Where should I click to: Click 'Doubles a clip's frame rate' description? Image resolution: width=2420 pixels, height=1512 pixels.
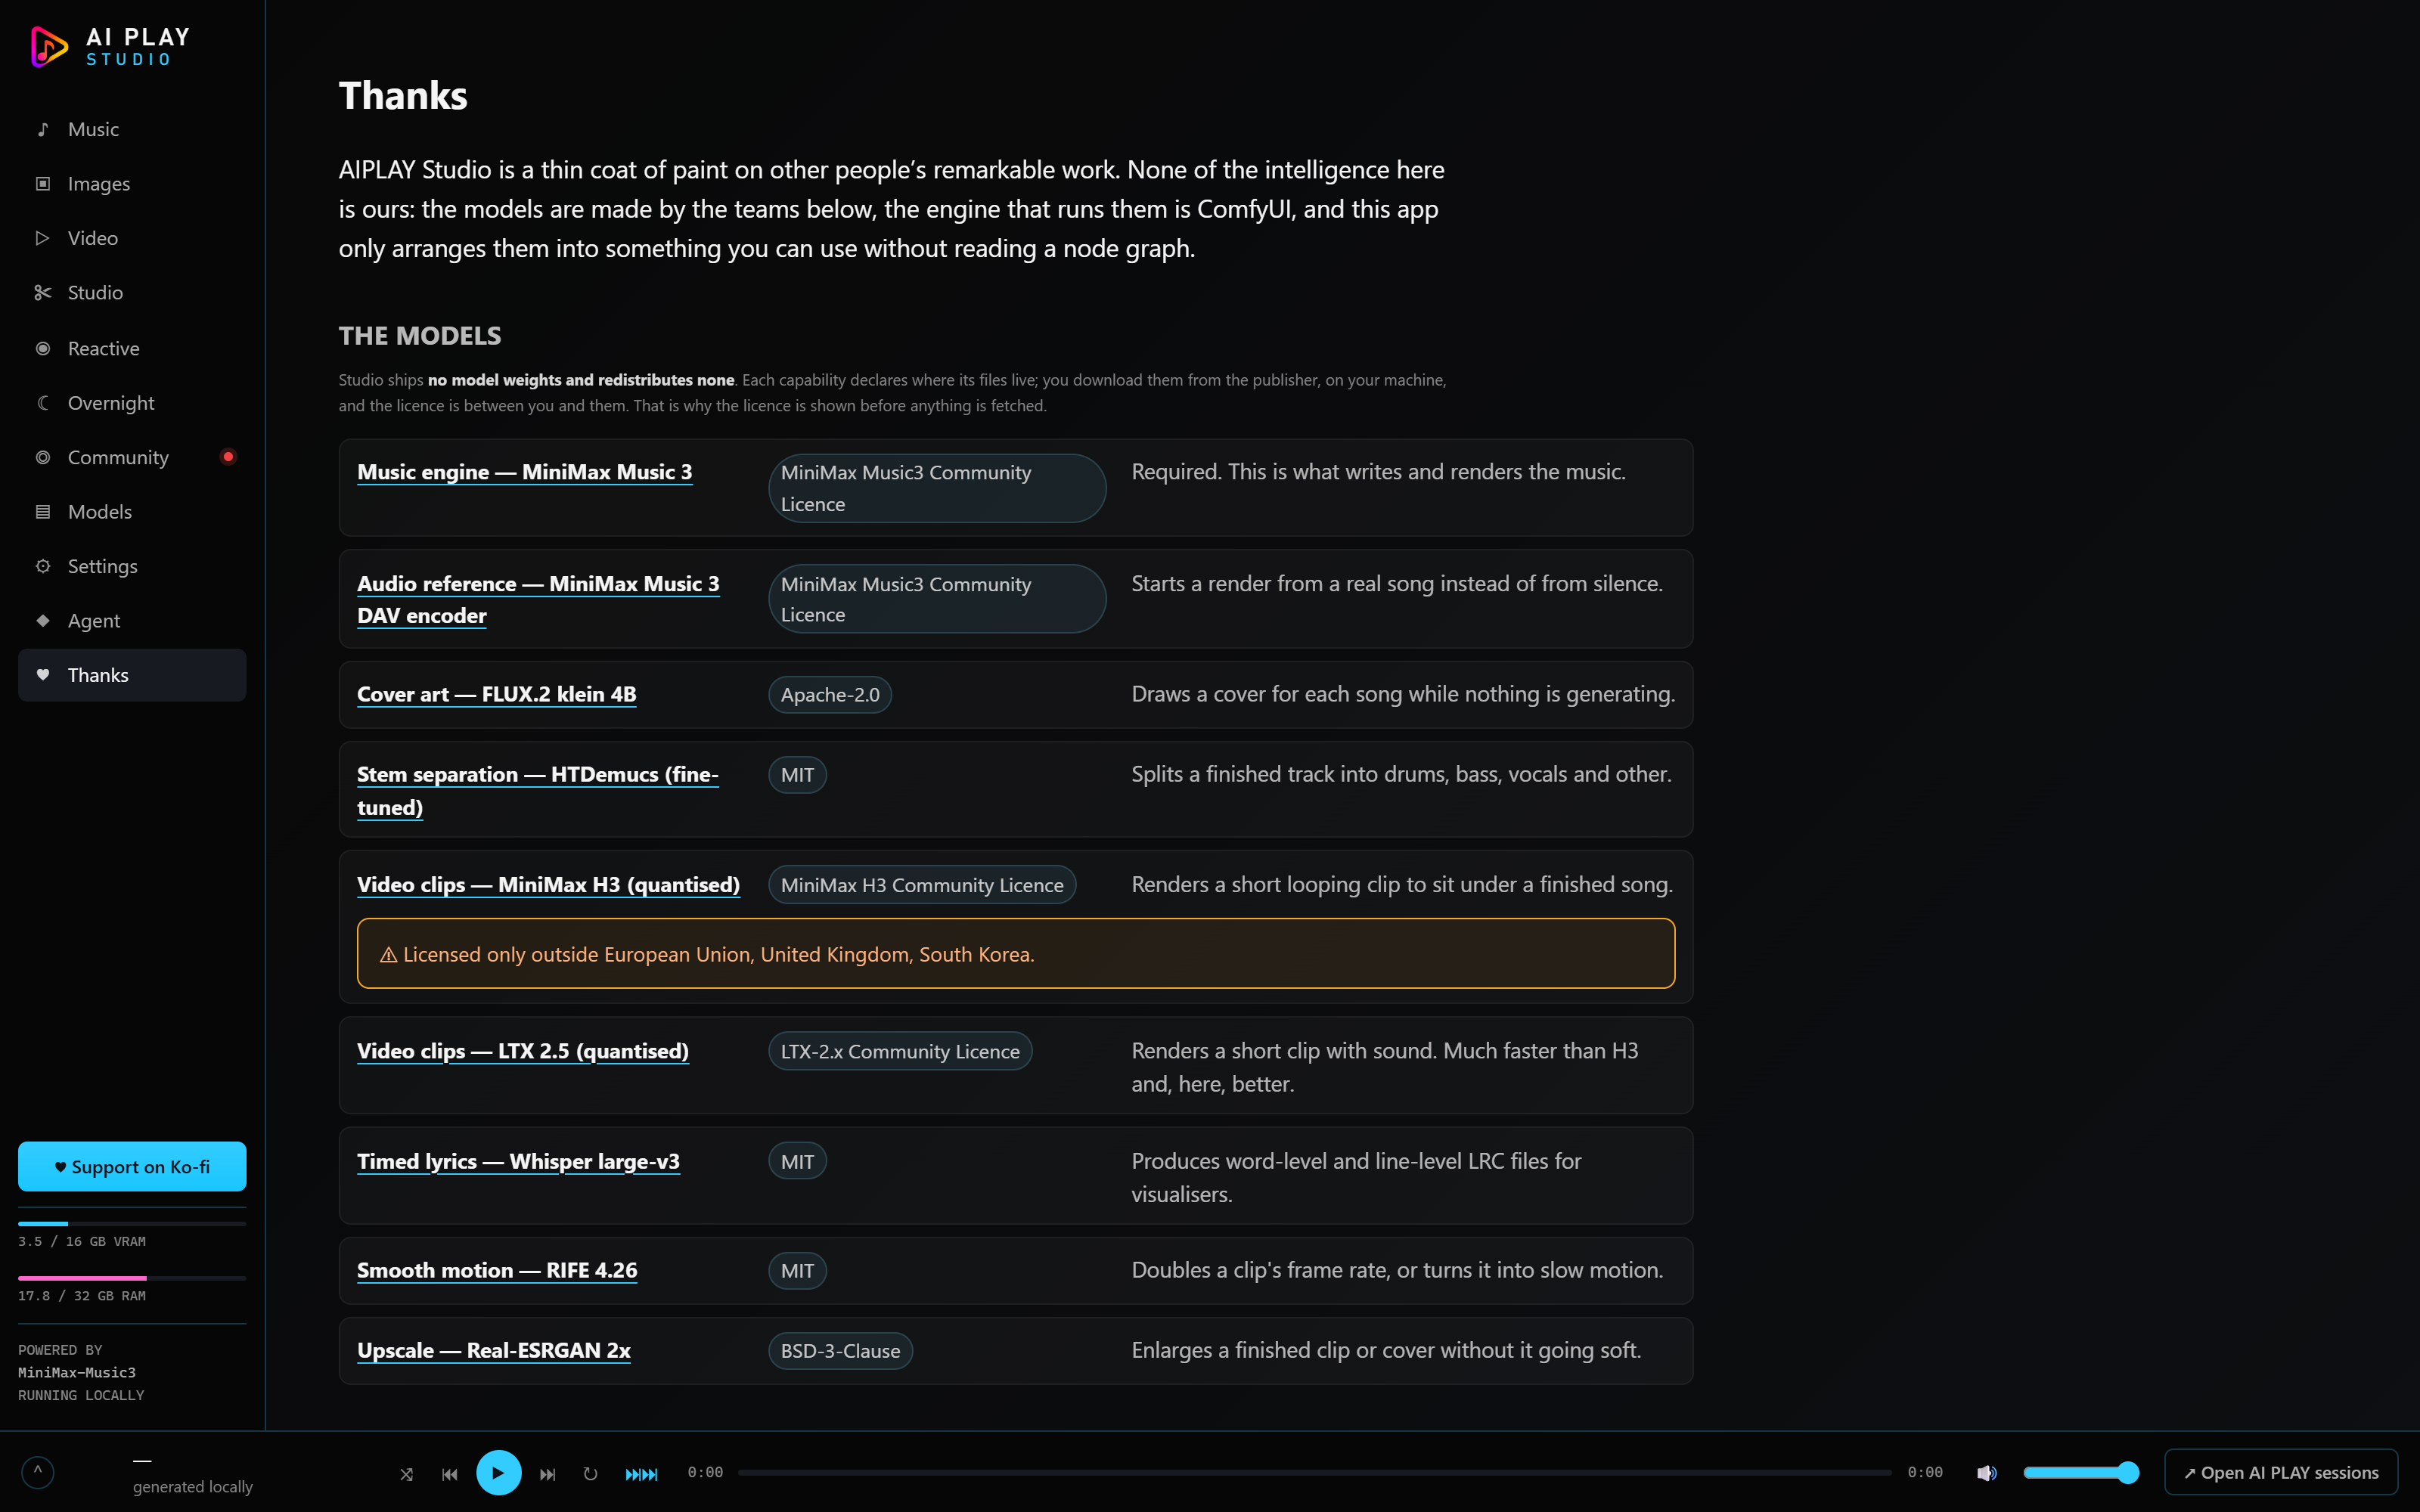pos(1397,1270)
